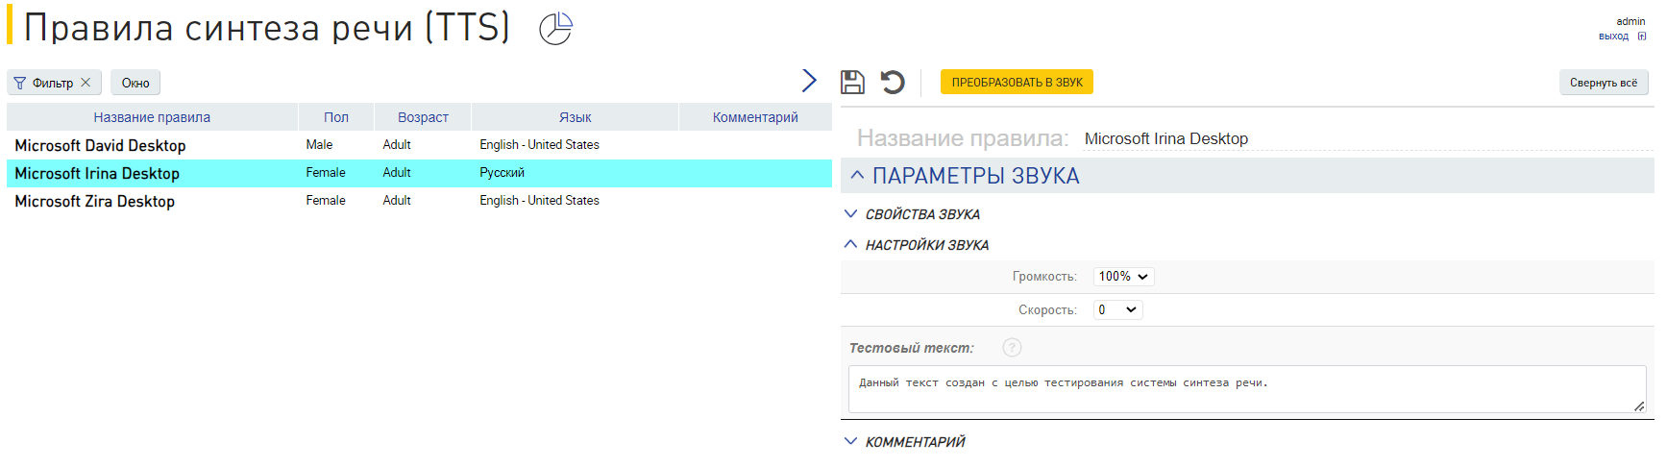The image size is (1667, 467).
Task: Click the admin username text
Action: (1630, 21)
